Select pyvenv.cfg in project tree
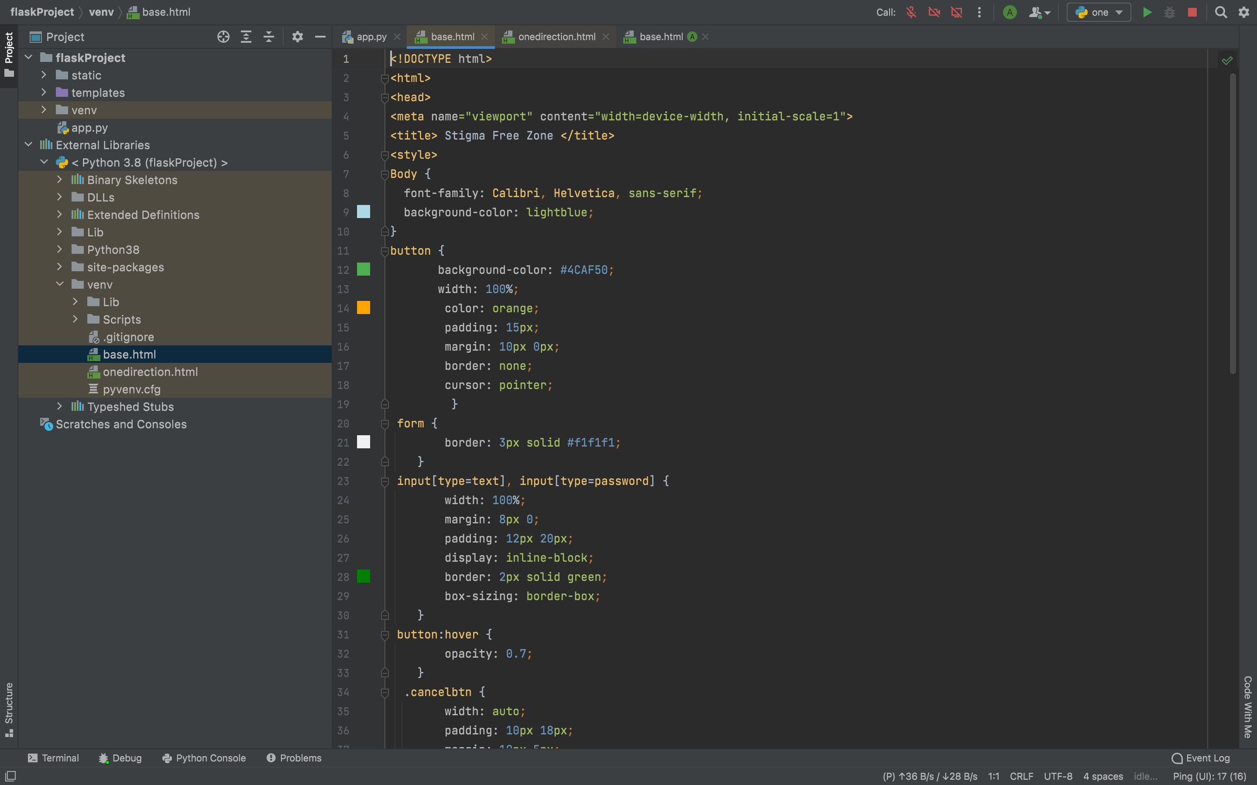This screenshot has width=1257, height=785. pos(131,389)
